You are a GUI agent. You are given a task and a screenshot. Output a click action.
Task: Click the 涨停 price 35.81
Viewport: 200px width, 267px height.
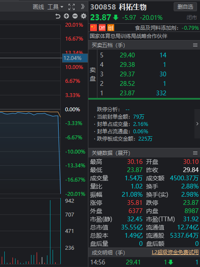(135, 203)
